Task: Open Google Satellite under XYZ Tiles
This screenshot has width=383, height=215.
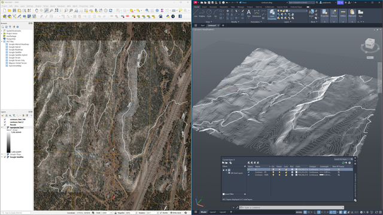Action: pos(15,52)
